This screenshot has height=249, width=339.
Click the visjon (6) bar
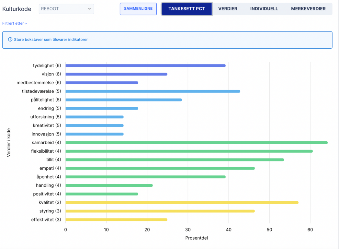[x=116, y=74]
